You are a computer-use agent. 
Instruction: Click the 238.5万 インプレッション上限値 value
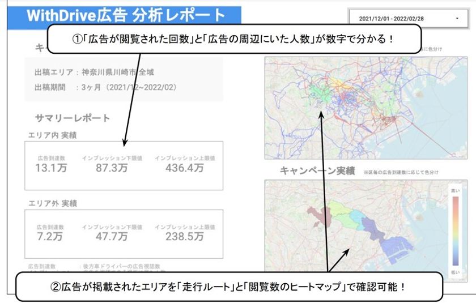pyautogui.click(x=185, y=237)
